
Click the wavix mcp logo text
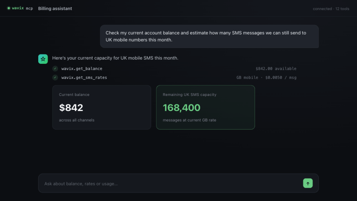pos(22,8)
